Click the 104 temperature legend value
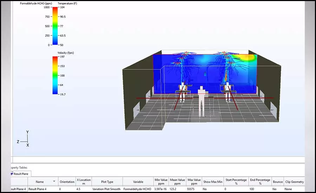 pyautogui.click(x=62, y=7)
